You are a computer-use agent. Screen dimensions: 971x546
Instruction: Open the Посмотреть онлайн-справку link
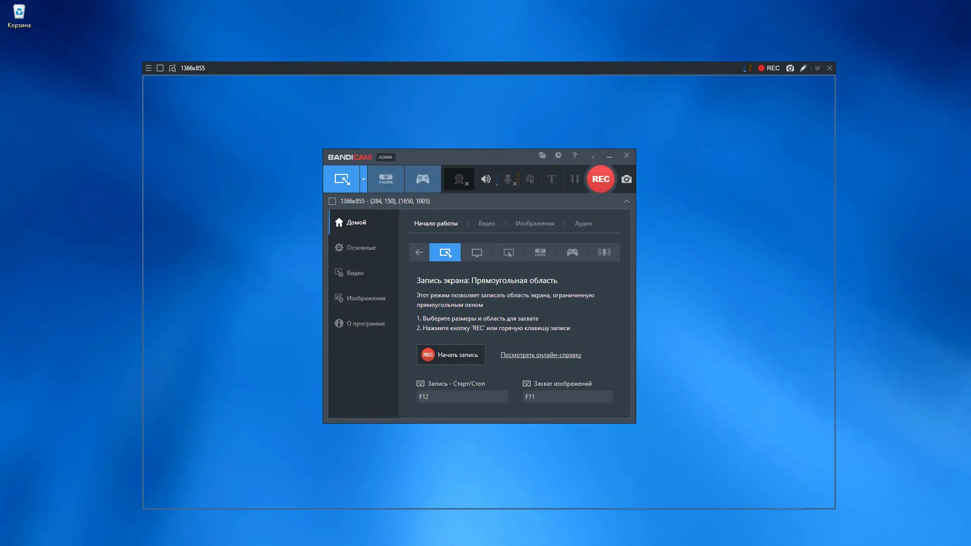tap(541, 355)
